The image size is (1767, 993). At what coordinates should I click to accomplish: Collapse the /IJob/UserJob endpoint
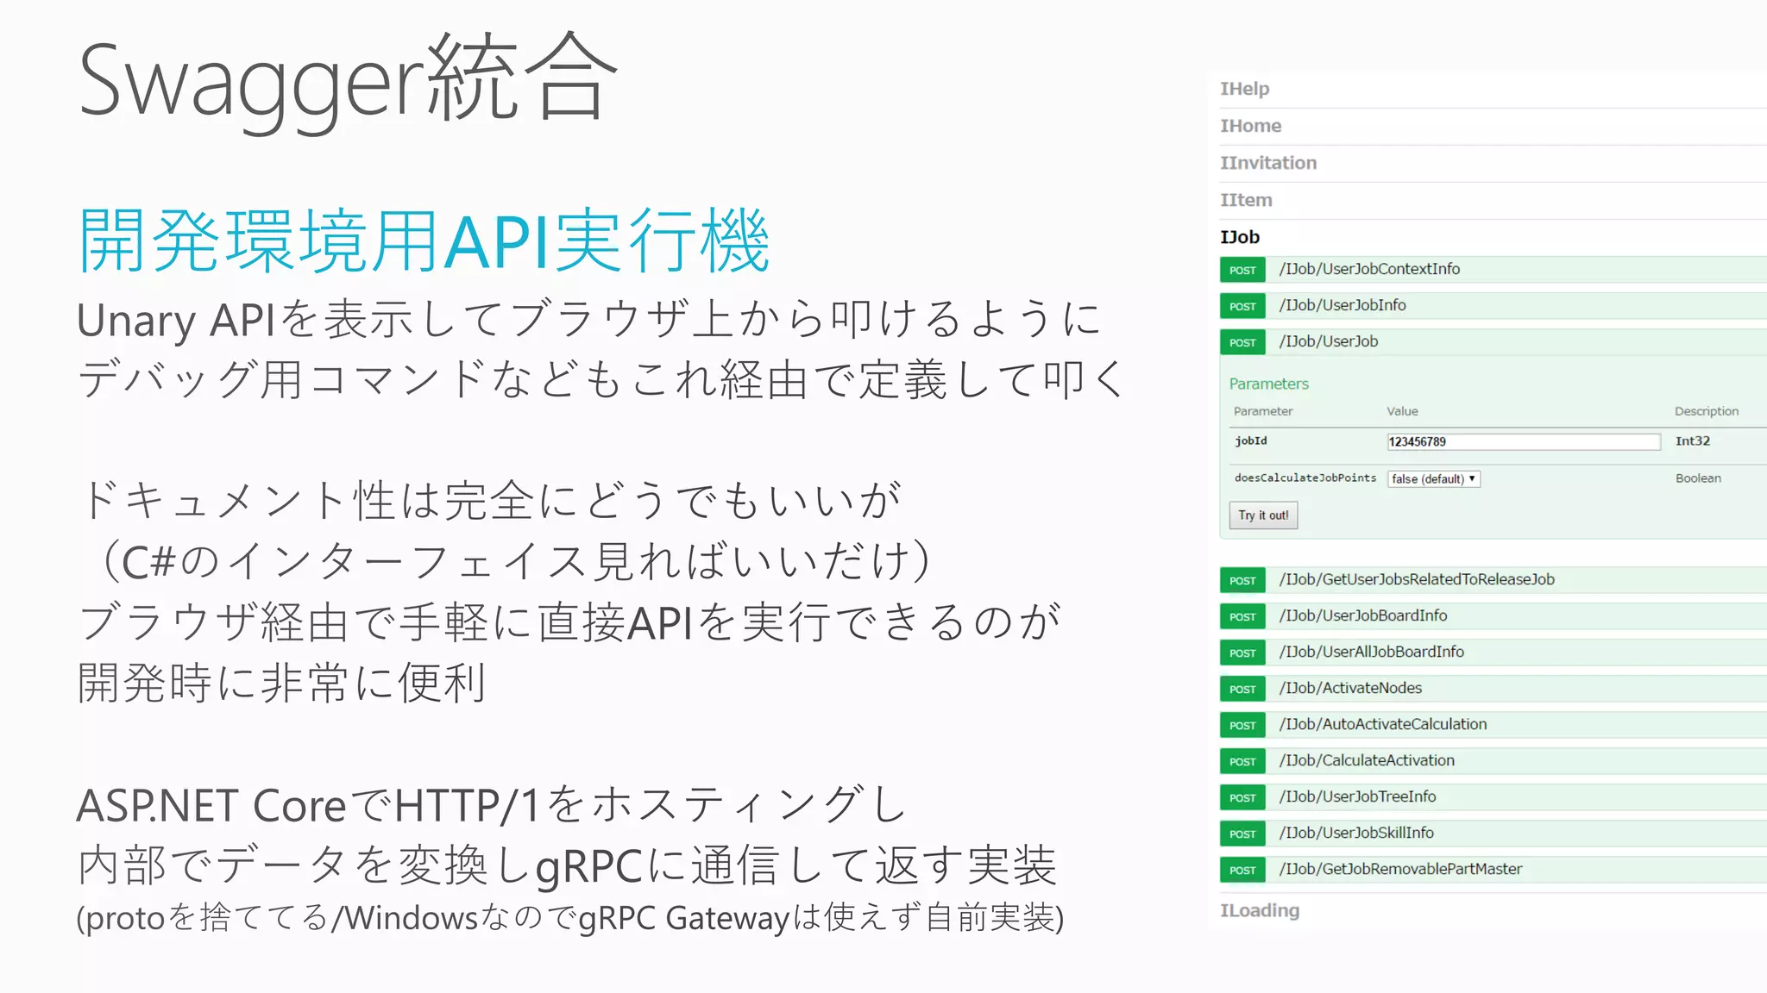[x=1329, y=341]
